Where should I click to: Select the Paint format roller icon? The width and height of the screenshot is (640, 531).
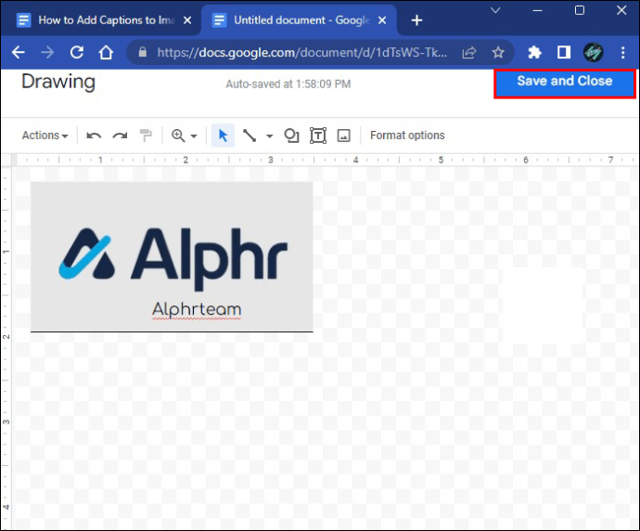(x=146, y=136)
